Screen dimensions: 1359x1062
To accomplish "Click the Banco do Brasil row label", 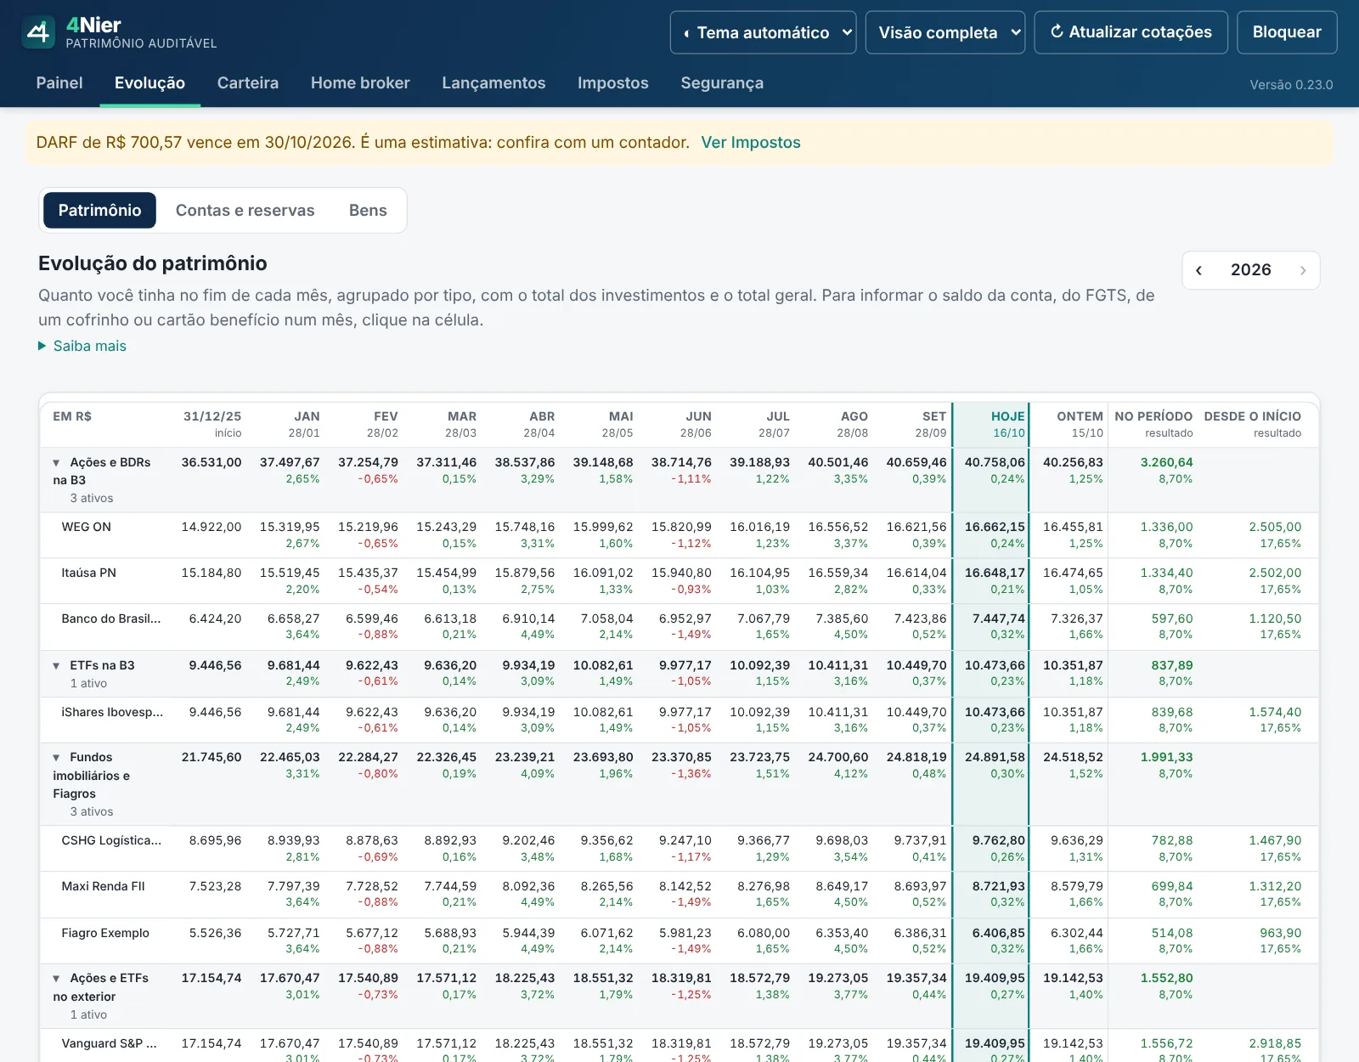I will coord(111,619).
